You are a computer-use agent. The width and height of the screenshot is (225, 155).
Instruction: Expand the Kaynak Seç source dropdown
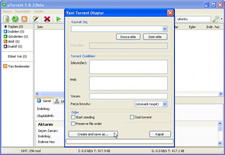[x=165, y=29]
